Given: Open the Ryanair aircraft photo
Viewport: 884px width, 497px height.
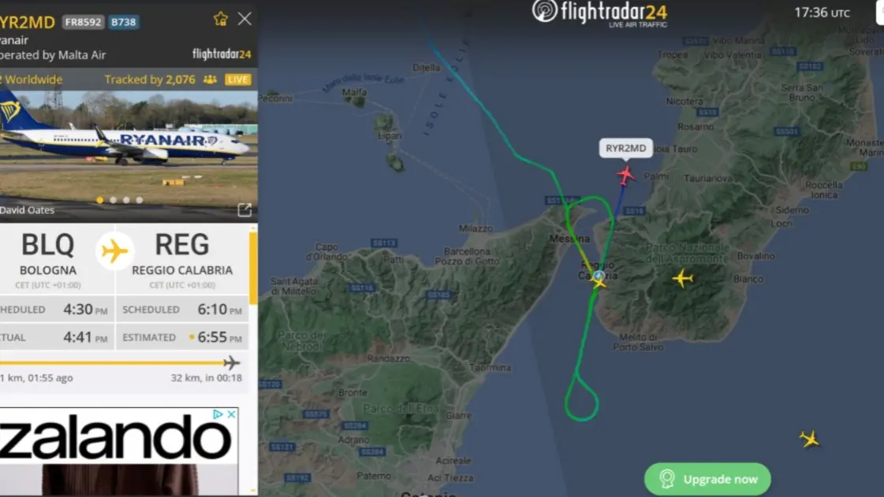Looking at the screenshot, I should (x=129, y=148).
